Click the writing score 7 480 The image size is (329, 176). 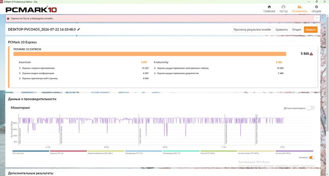coord(281,73)
